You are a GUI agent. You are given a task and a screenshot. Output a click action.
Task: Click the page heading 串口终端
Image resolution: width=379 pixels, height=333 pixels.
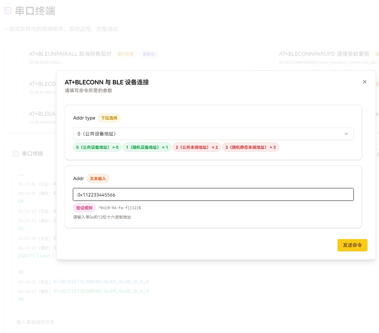pyautogui.click(x=35, y=11)
